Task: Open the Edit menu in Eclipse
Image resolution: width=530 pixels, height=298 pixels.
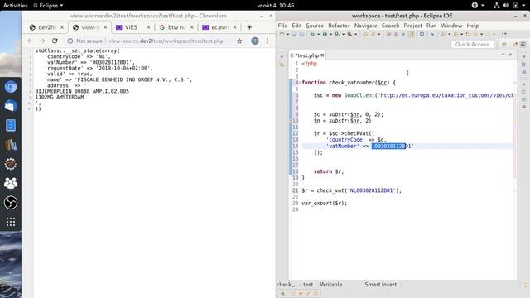Action: [x=296, y=26]
